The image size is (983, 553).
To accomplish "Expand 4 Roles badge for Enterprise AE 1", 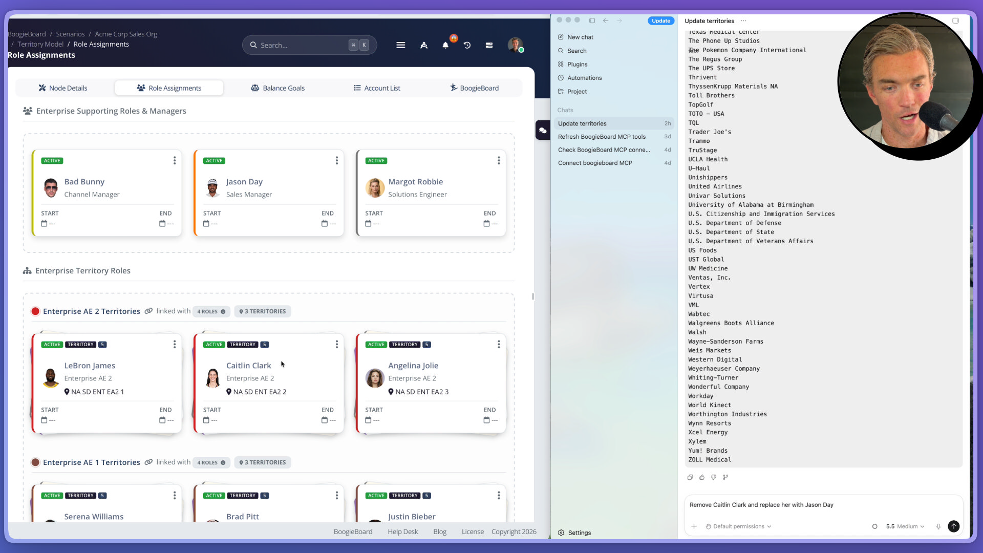I will click(211, 462).
